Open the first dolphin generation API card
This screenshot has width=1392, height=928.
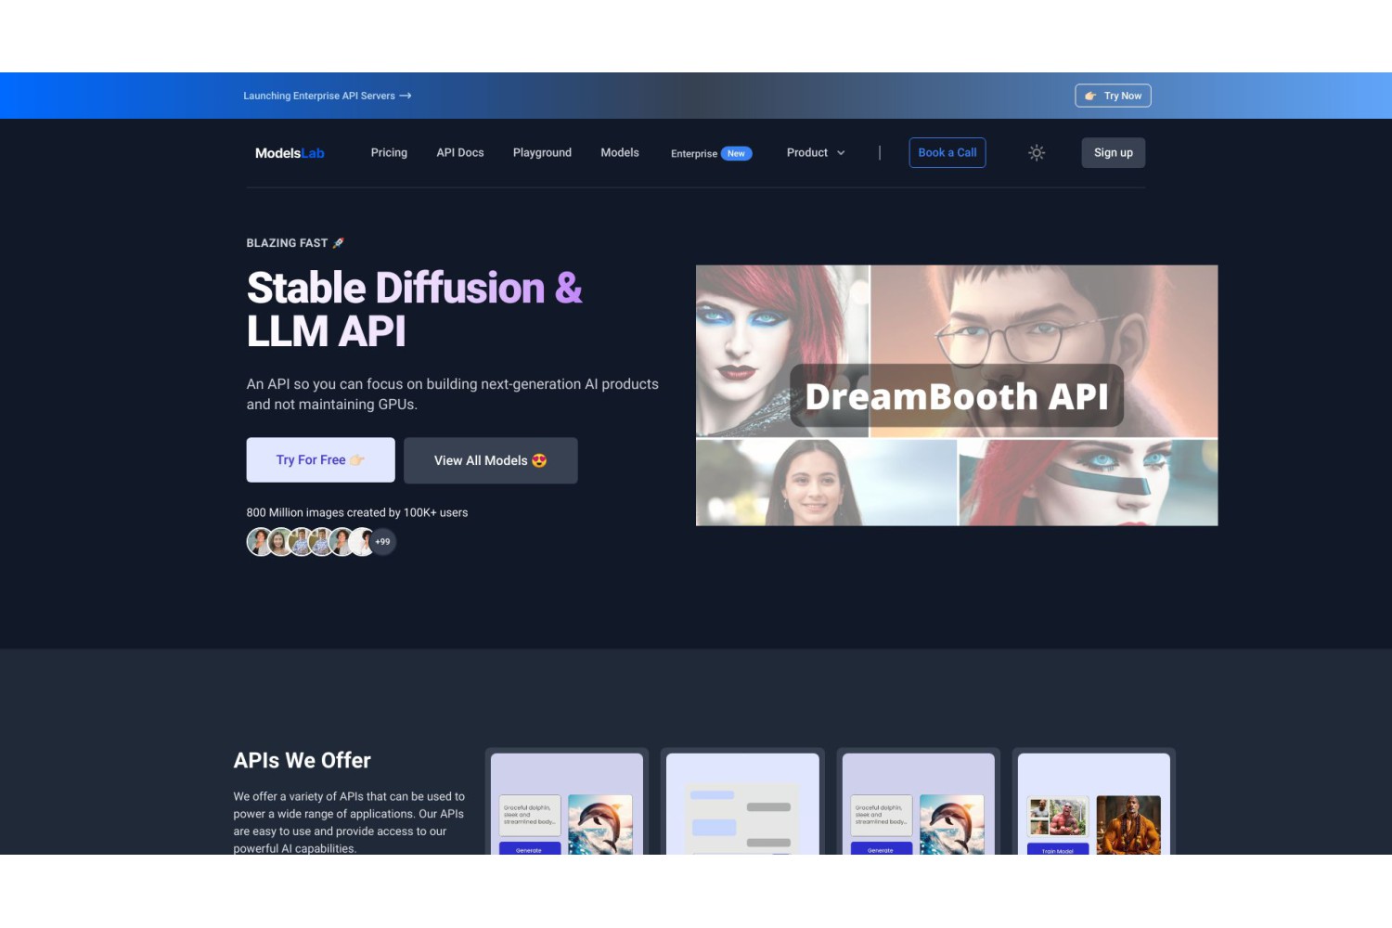click(x=567, y=802)
